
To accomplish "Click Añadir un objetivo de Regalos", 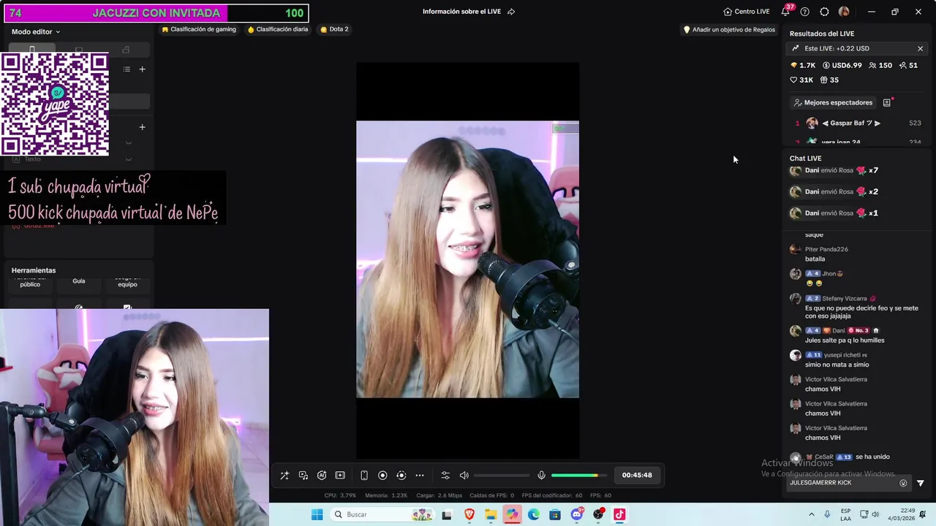I will coord(729,30).
